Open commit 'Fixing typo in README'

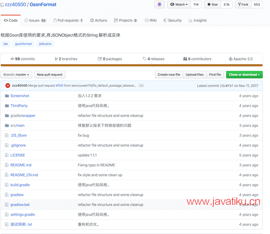tap(96, 165)
